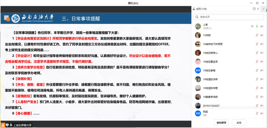This screenshot has width=267, height=128.
Task: Click 19地空胡学山's camera-off icon
Action: pyautogui.click(x=262, y=53)
